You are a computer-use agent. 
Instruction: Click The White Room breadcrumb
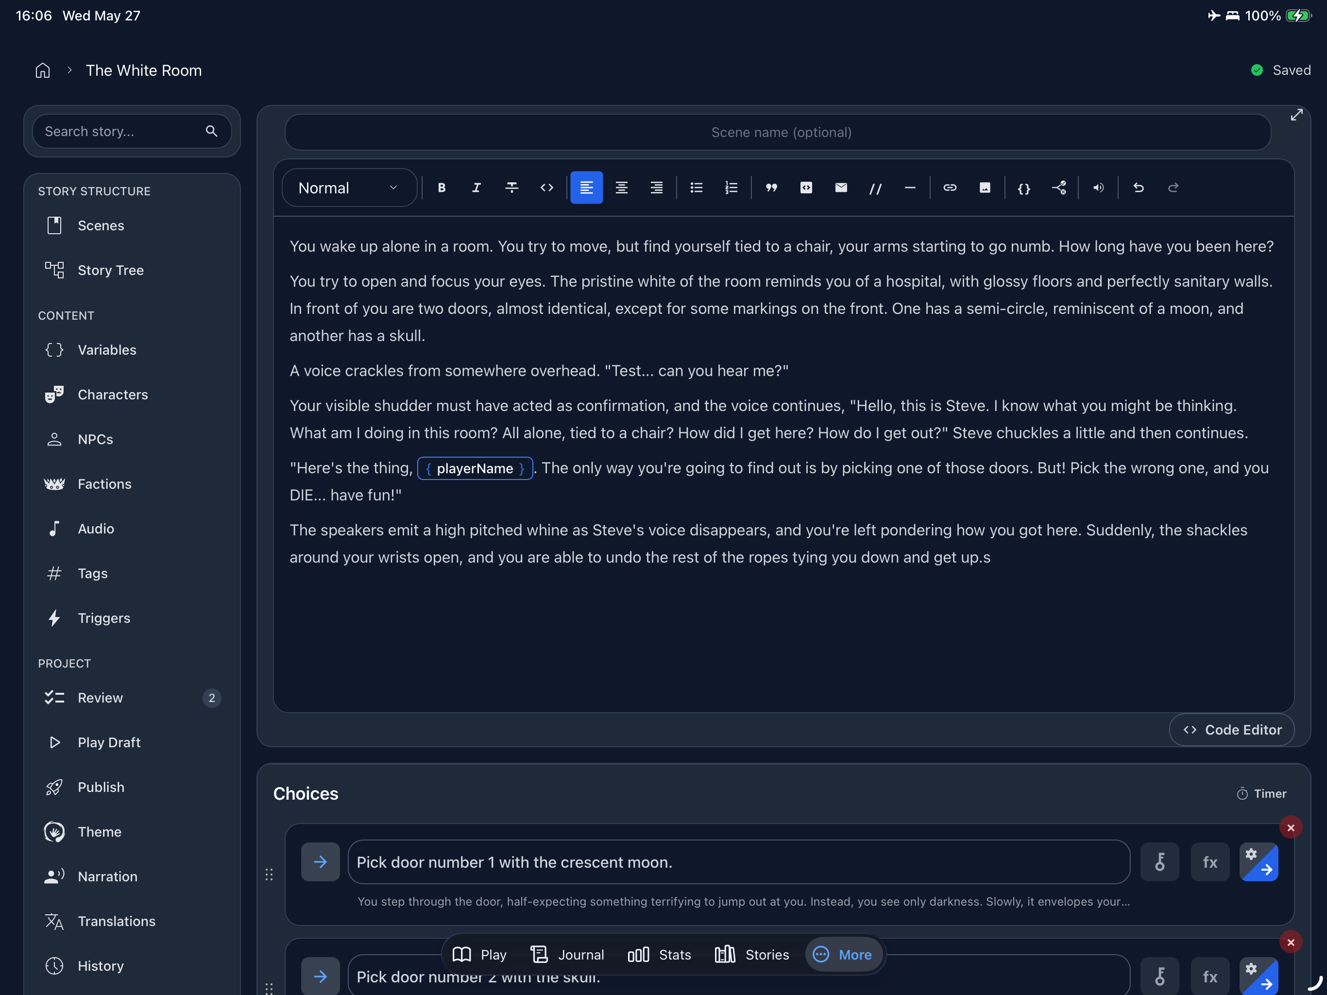coord(144,70)
